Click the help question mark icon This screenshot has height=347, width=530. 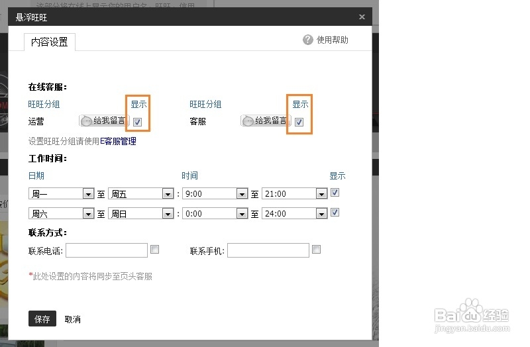[307, 40]
